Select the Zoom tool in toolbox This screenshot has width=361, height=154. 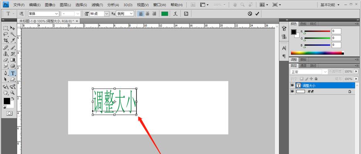pos(12,93)
